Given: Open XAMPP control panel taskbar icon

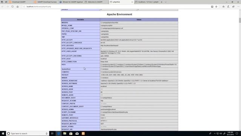Looking at the screenshot, I should (x=83, y=133).
